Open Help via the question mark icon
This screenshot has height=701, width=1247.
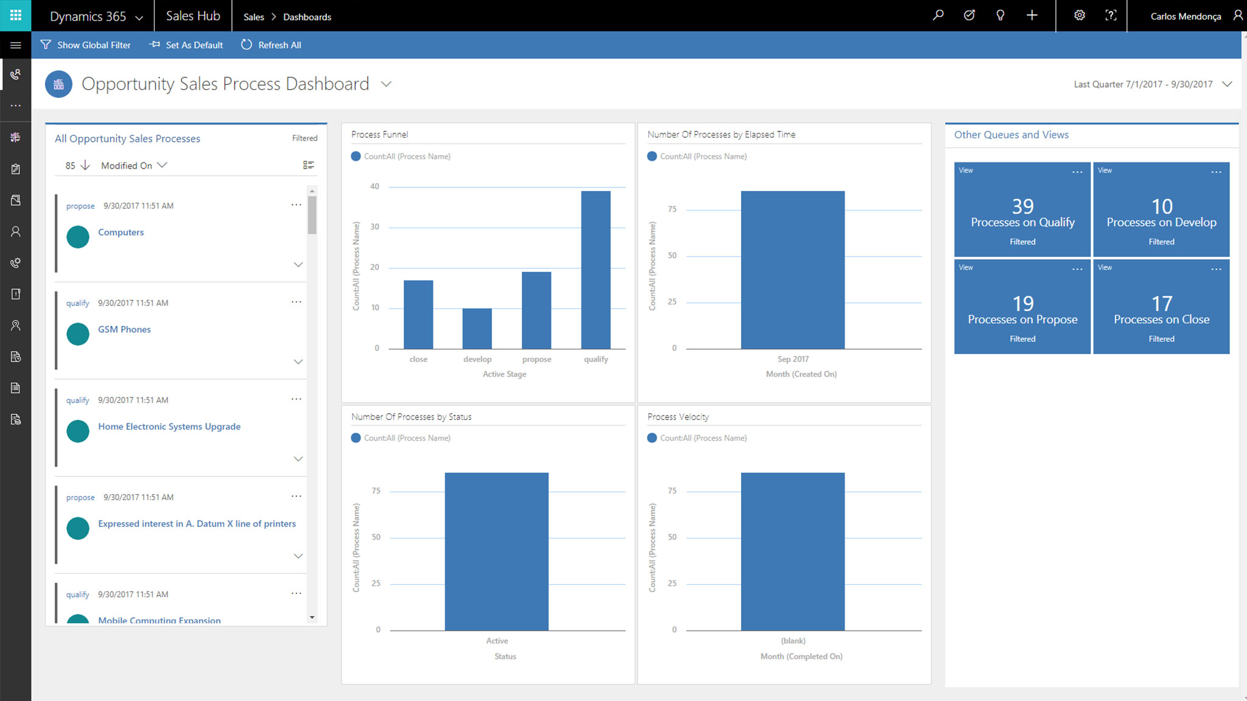click(x=1111, y=15)
